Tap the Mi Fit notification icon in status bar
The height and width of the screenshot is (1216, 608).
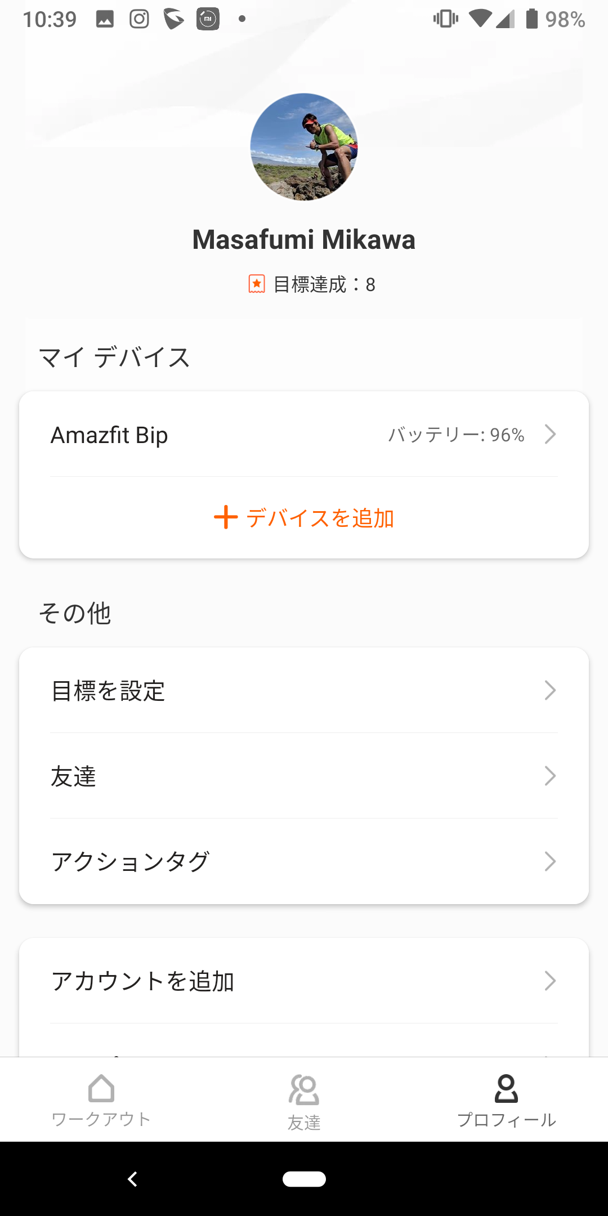[x=208, y=19]
